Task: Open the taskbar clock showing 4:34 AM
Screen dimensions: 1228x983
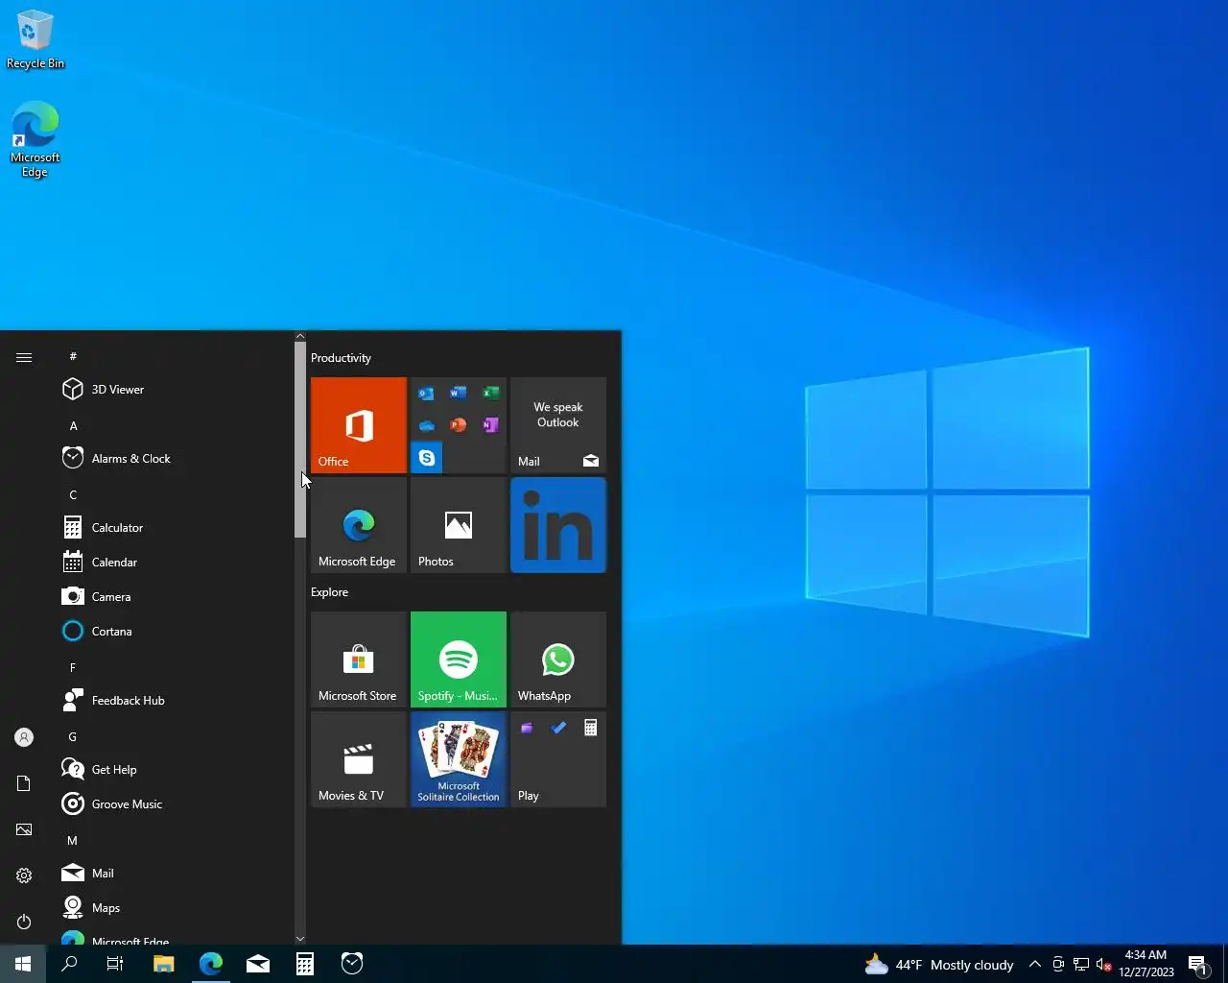Action: pos(1146,964)
